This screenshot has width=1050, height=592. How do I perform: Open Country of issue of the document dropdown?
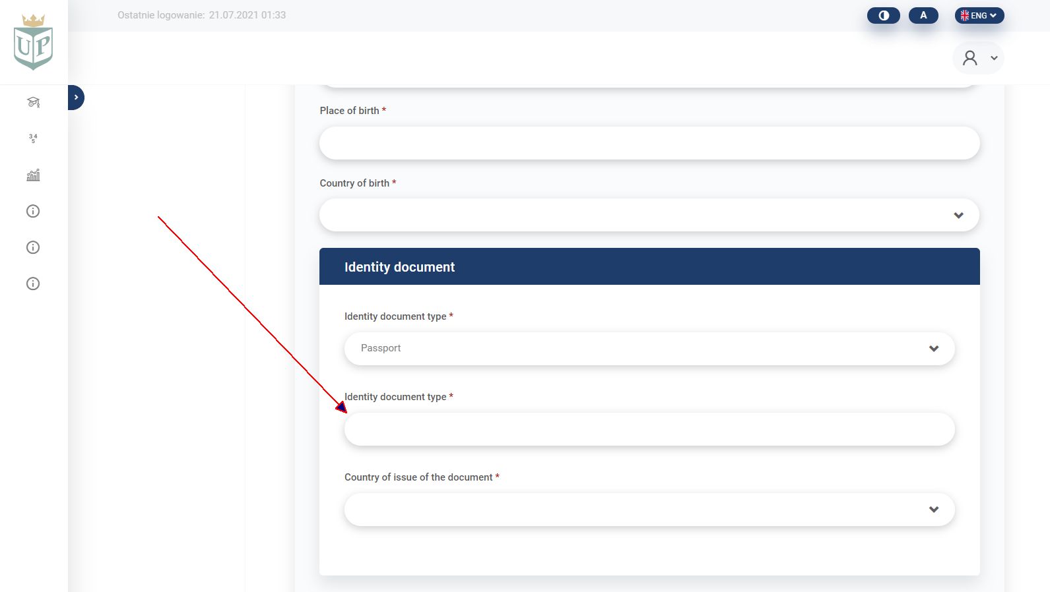(649, 509)
